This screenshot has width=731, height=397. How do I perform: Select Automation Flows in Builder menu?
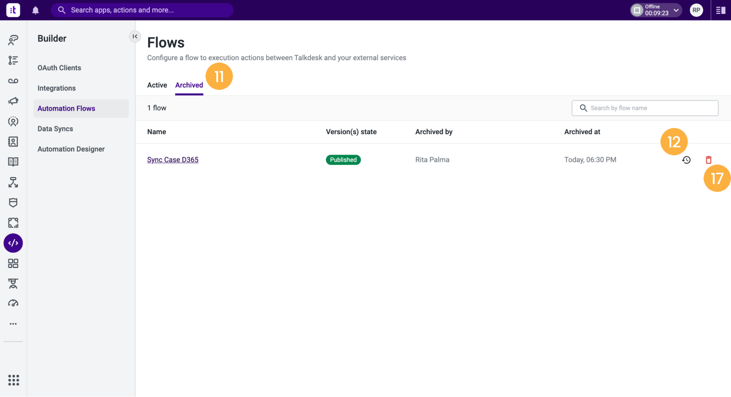click(x=81, y=109)
